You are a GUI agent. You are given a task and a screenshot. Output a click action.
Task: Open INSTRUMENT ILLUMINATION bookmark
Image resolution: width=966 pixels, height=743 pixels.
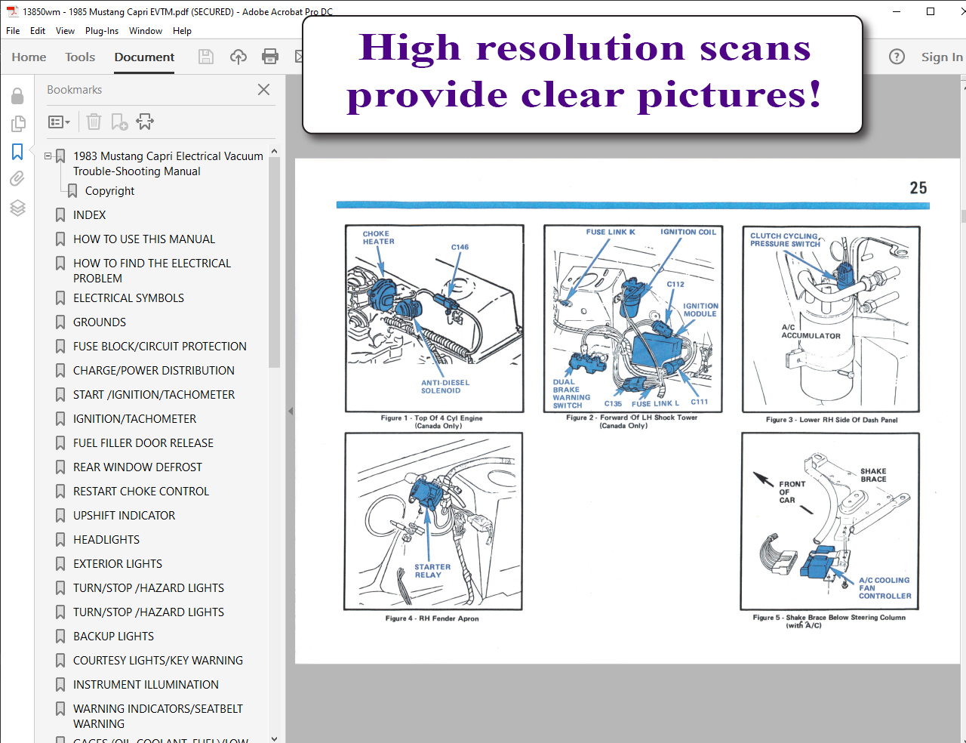coord(146,685)
